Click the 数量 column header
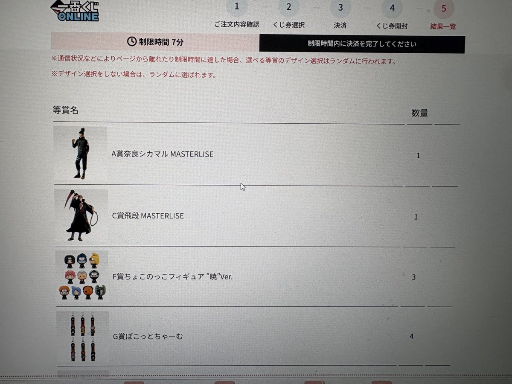512x384 pixels. pos(420,113)
